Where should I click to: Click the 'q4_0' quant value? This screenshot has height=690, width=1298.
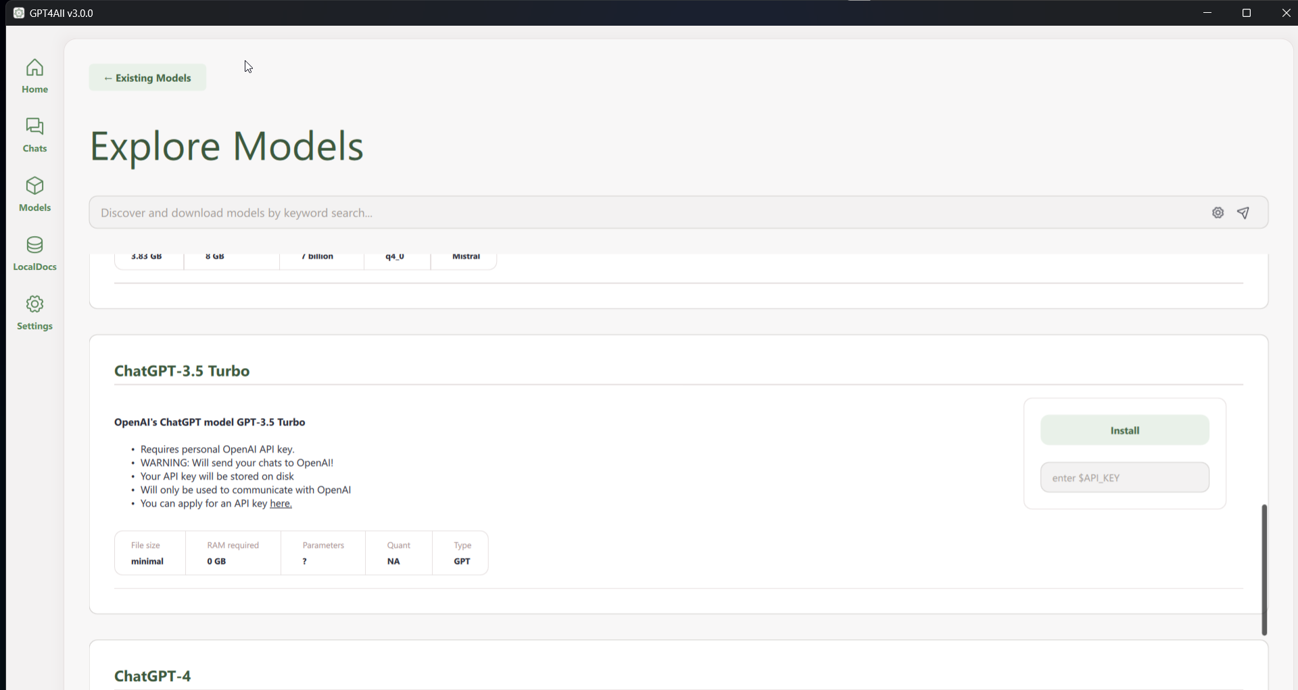tap(395, 256)
